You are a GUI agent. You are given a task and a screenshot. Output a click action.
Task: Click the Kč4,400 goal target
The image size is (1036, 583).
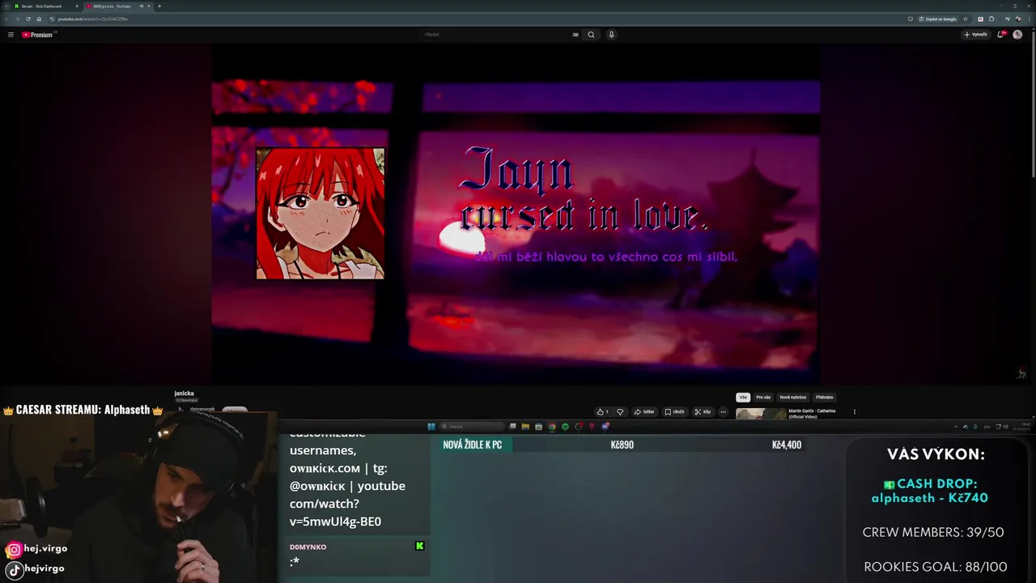click(787, 445)
